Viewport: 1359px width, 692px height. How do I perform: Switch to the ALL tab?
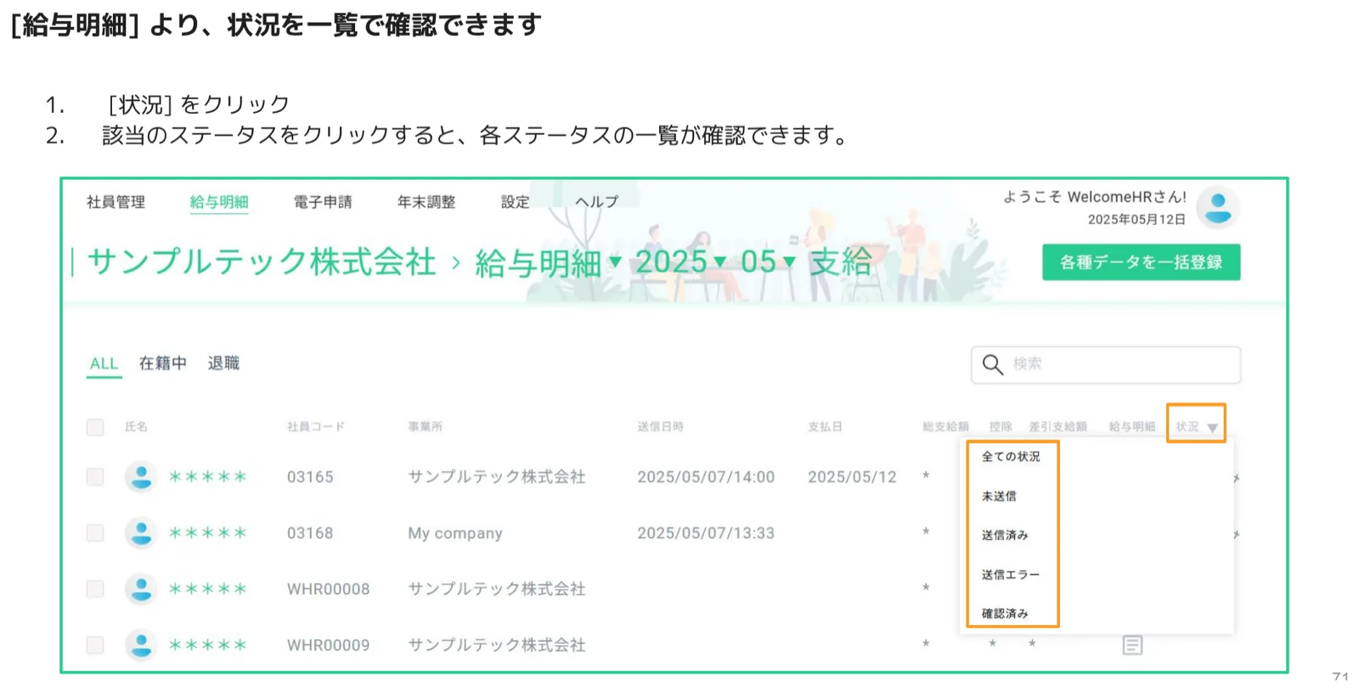point(104,364)
